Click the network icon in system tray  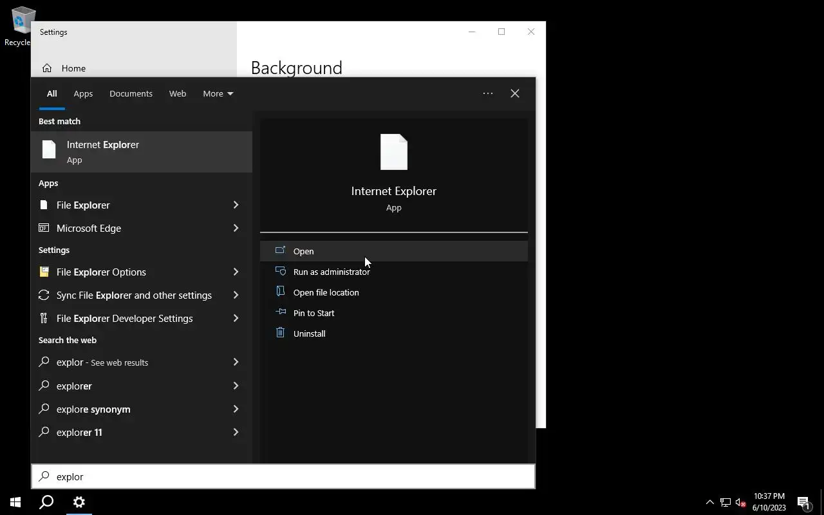(725, 502)
